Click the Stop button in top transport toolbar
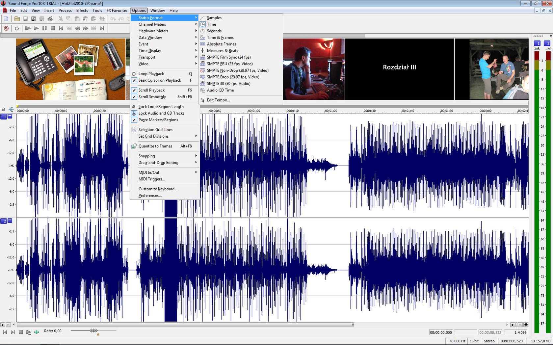Screen dimensions: 553x345 pos(53,28)
